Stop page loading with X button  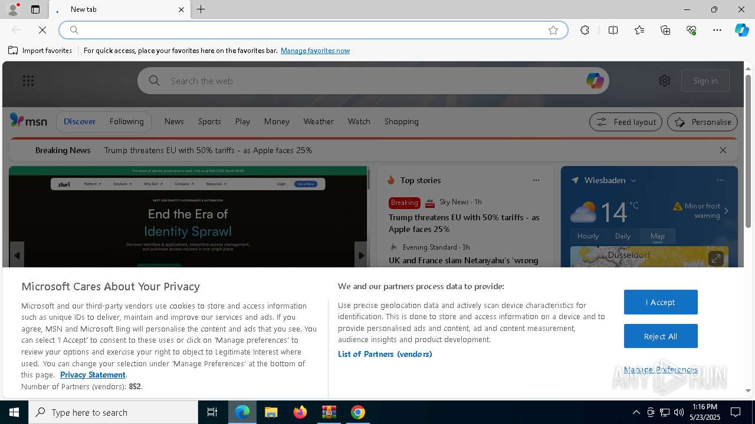coord(42,30)
